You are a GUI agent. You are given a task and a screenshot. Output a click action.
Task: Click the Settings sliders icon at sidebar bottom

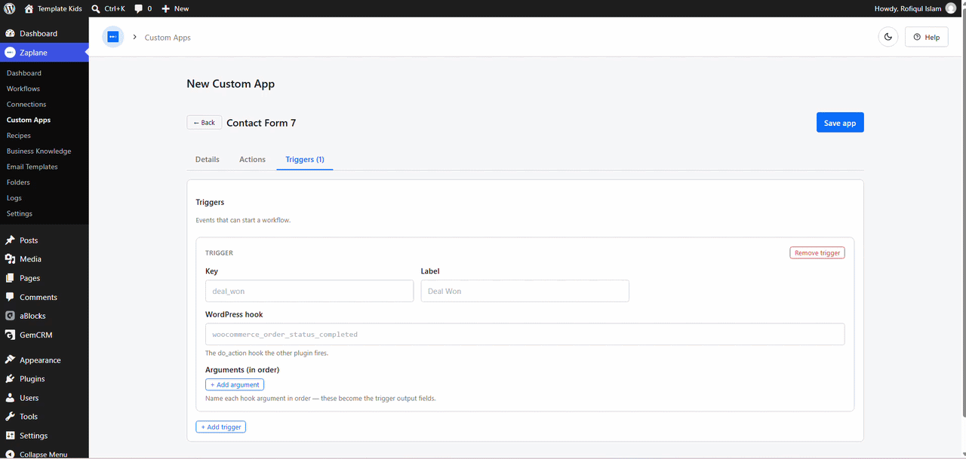(10, 436)
